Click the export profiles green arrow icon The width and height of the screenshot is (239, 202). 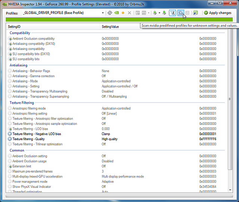tap(155, 13)
